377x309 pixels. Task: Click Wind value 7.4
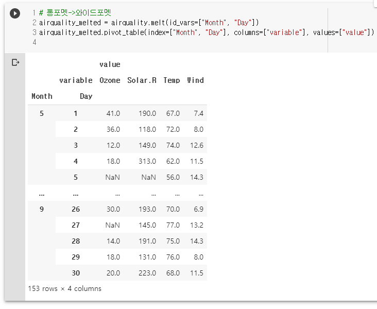[199, 113]
